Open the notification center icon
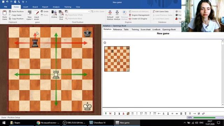 (x=218, y=123)
